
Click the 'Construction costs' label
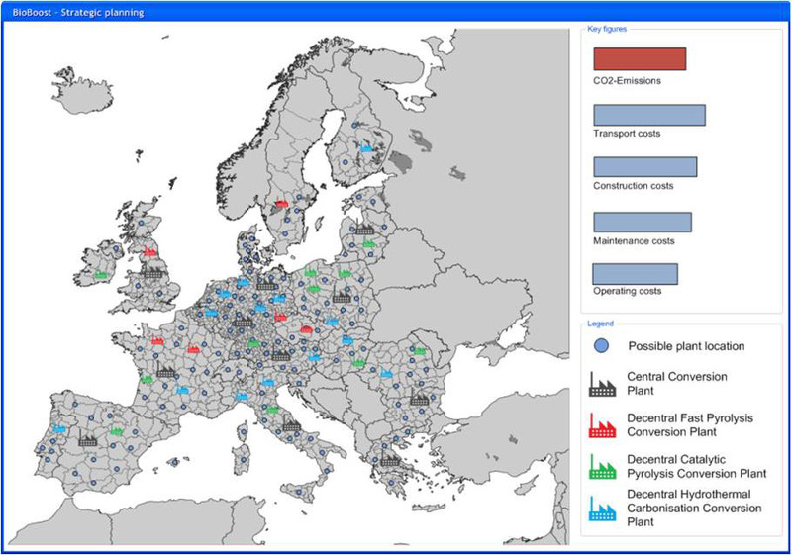click(634, 186)
